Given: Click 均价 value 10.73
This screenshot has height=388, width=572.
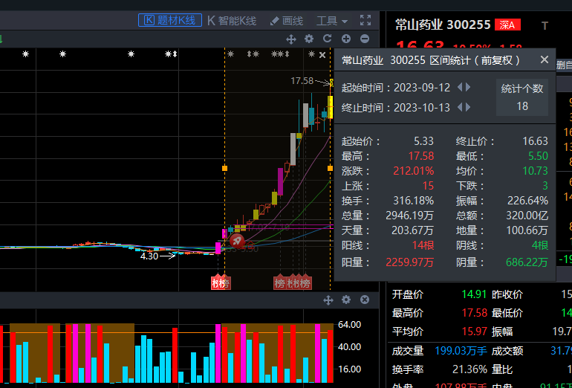Looking at the screenshot, I should tap(535, 171).
